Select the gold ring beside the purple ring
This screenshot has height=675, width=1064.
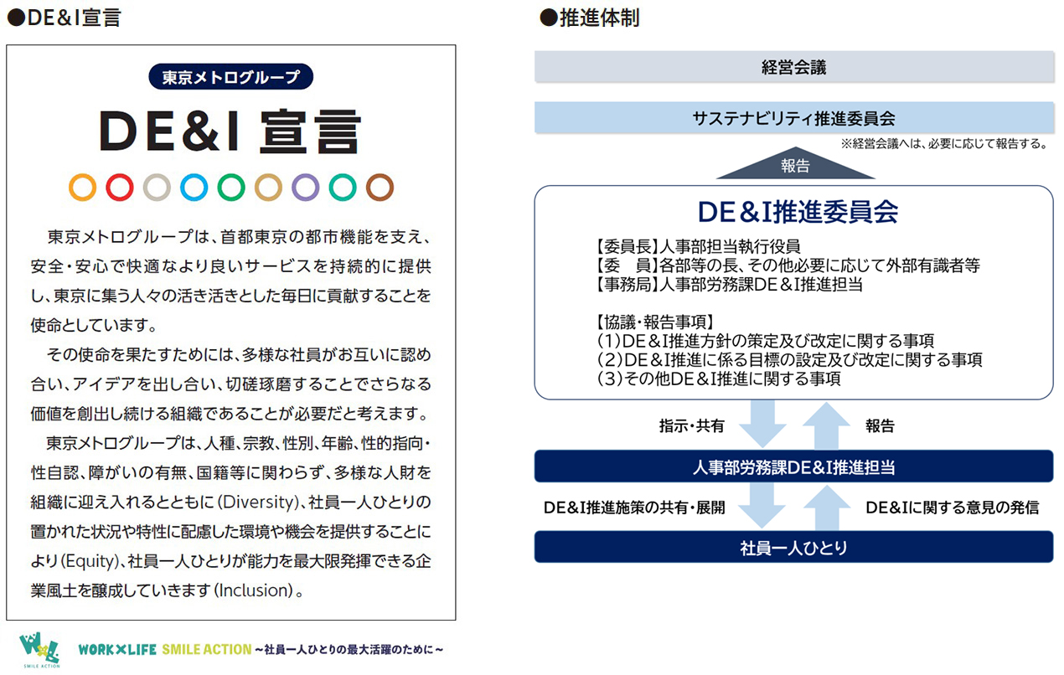pyautogui.click(x=268, y=187)
